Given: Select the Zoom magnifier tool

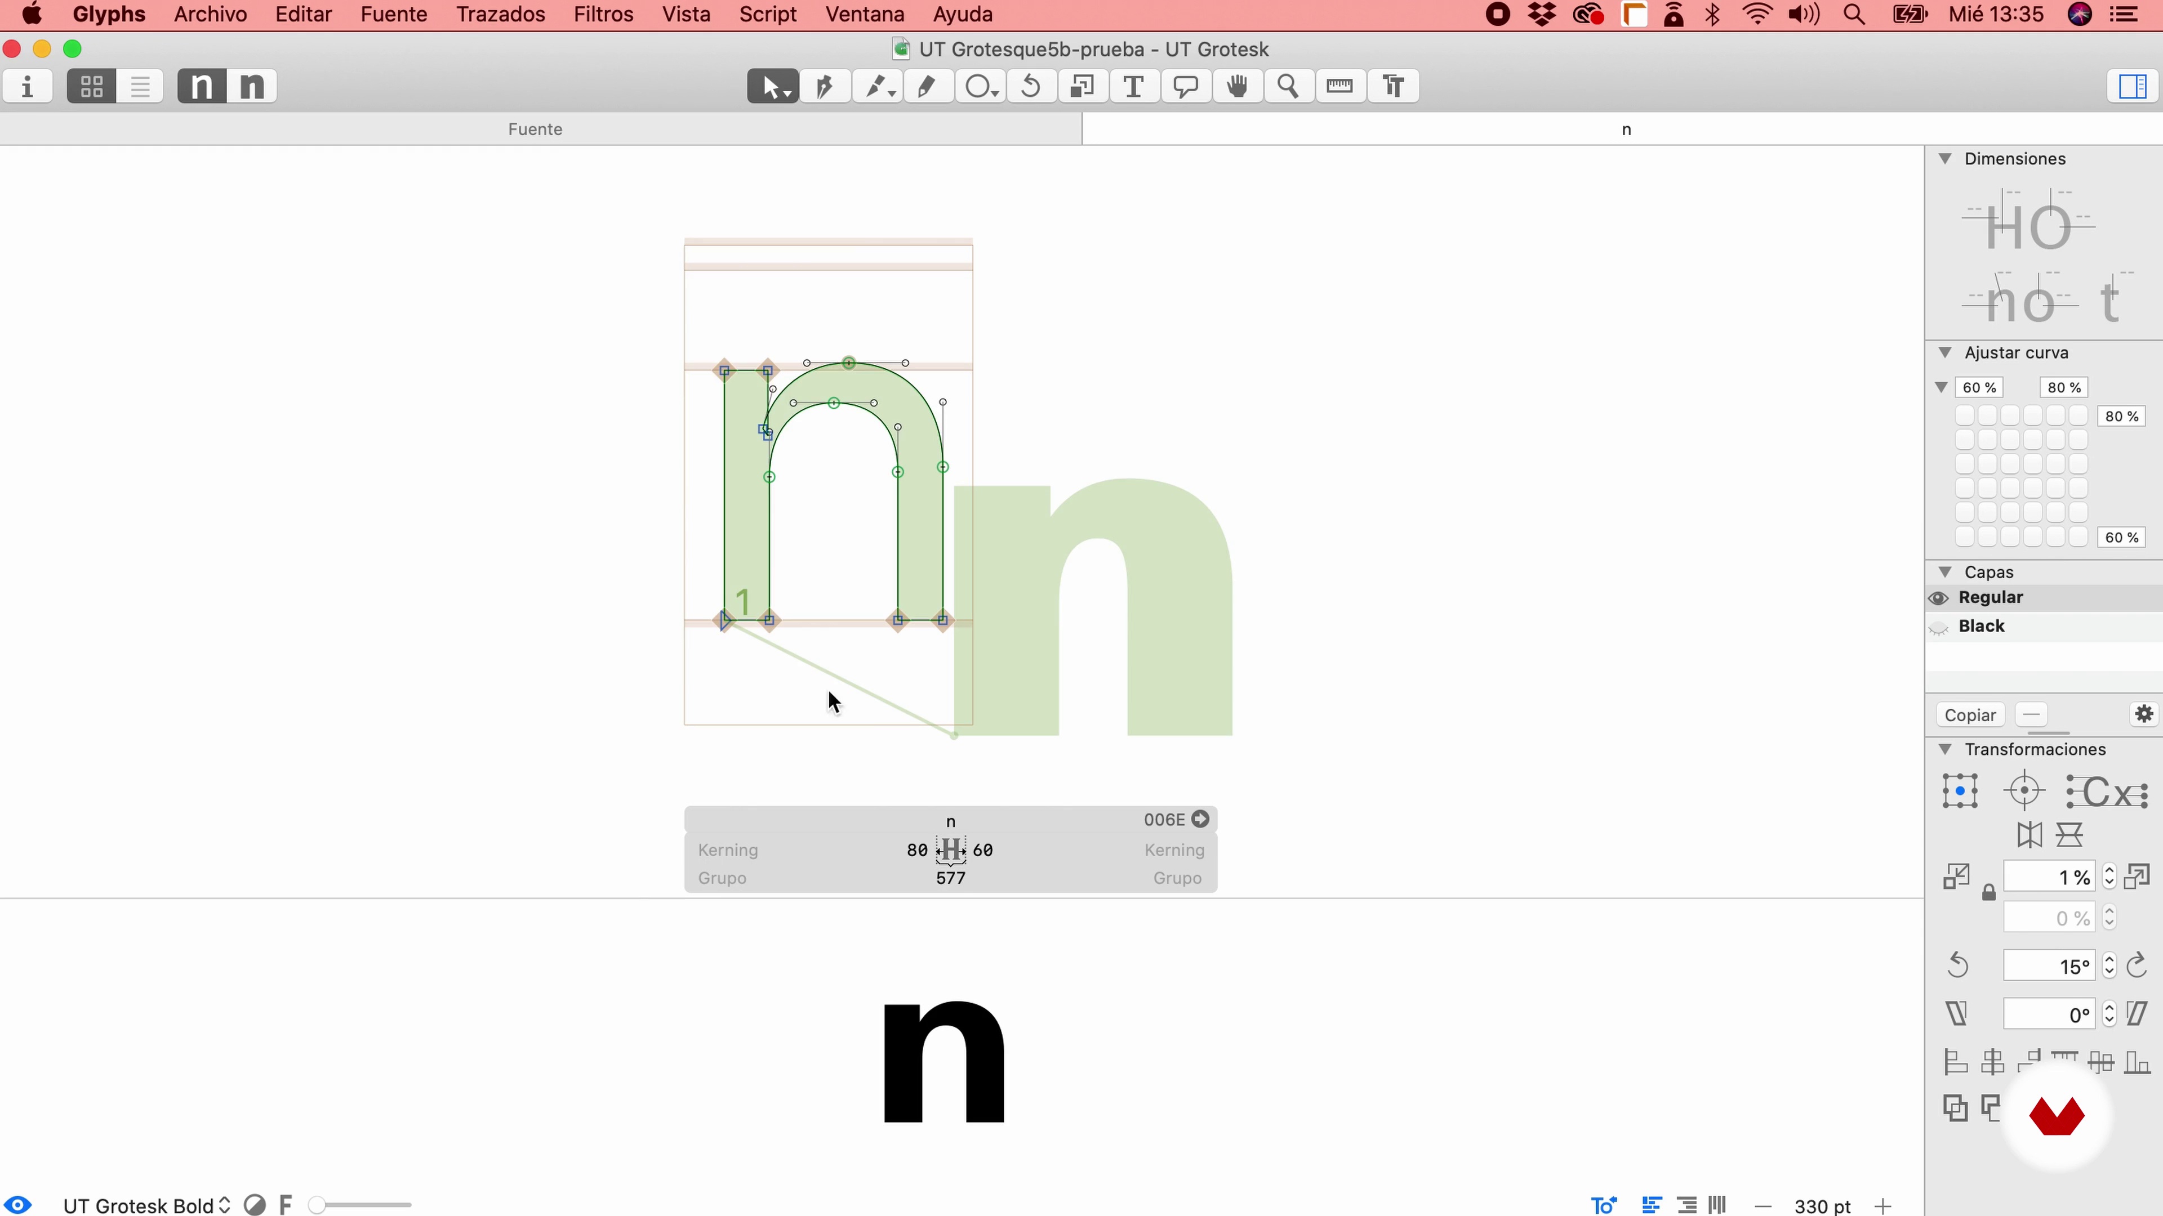Looking at the screenshot, I should tap(1287, 87).
